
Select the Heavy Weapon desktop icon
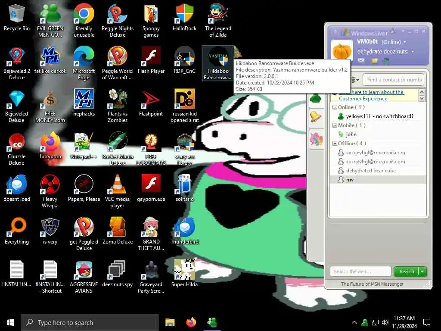coord(50,191)
